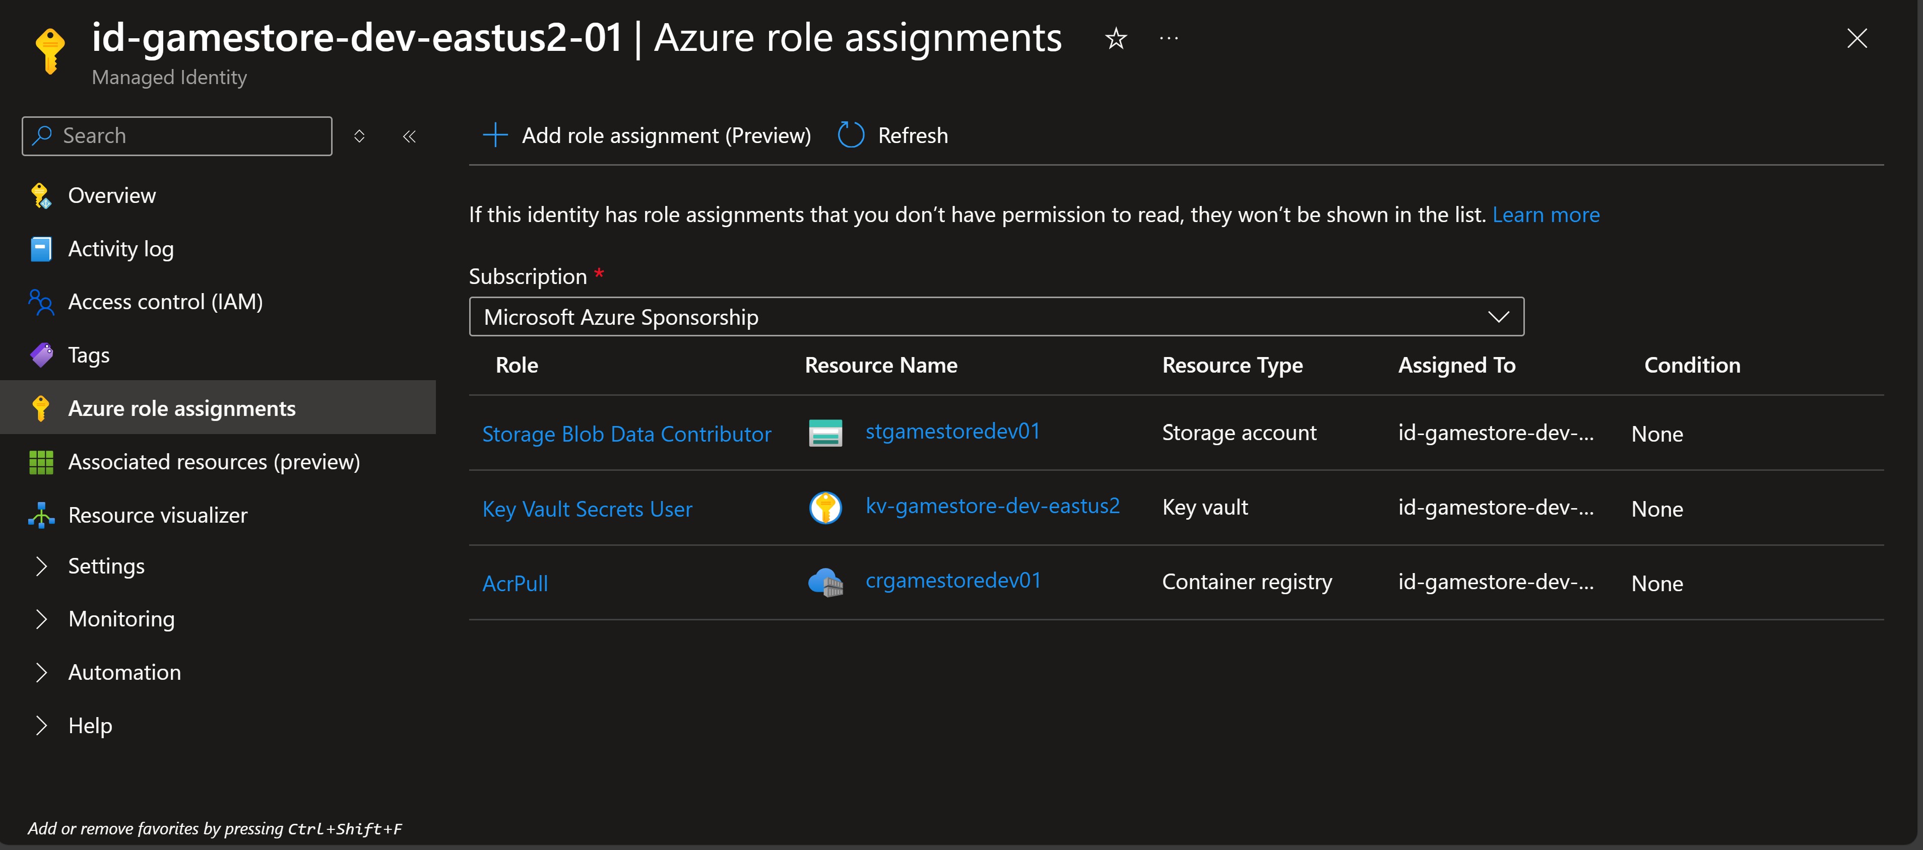Toggle expand/collapse all menu groups icon

[359, 136]
